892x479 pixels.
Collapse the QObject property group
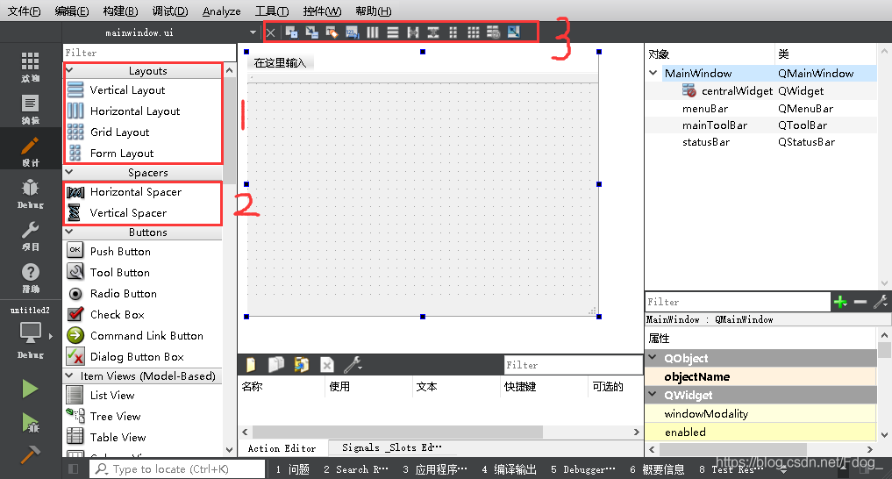coord(653,358)
